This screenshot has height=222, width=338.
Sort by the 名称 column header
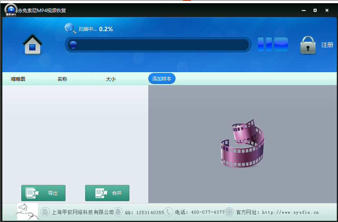[x=62, y=79]
